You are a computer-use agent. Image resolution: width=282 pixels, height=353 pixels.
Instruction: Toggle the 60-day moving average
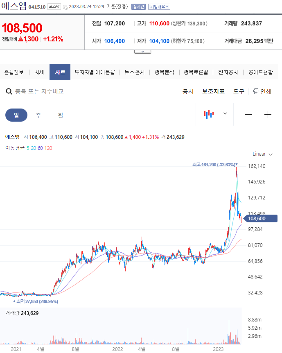coord(40,148)
